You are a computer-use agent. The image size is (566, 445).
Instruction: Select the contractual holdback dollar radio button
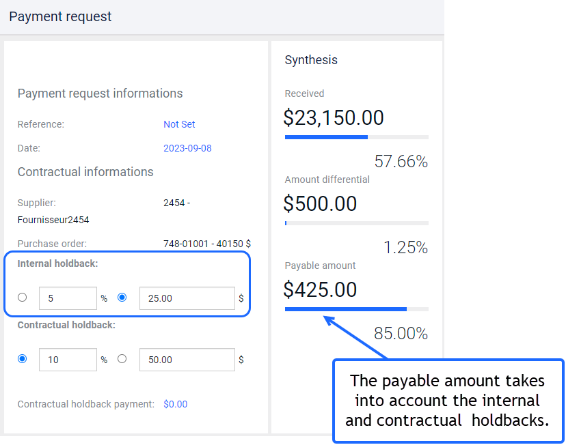pos(122,359)
